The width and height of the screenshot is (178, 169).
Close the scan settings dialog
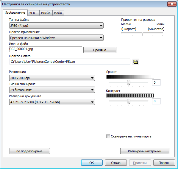click(x=172, y=4)
